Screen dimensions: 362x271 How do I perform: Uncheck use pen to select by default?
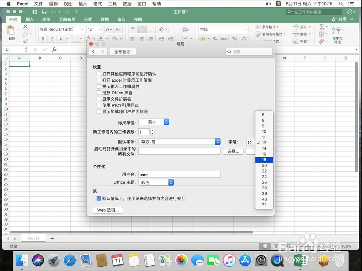[x=99, y=198]
